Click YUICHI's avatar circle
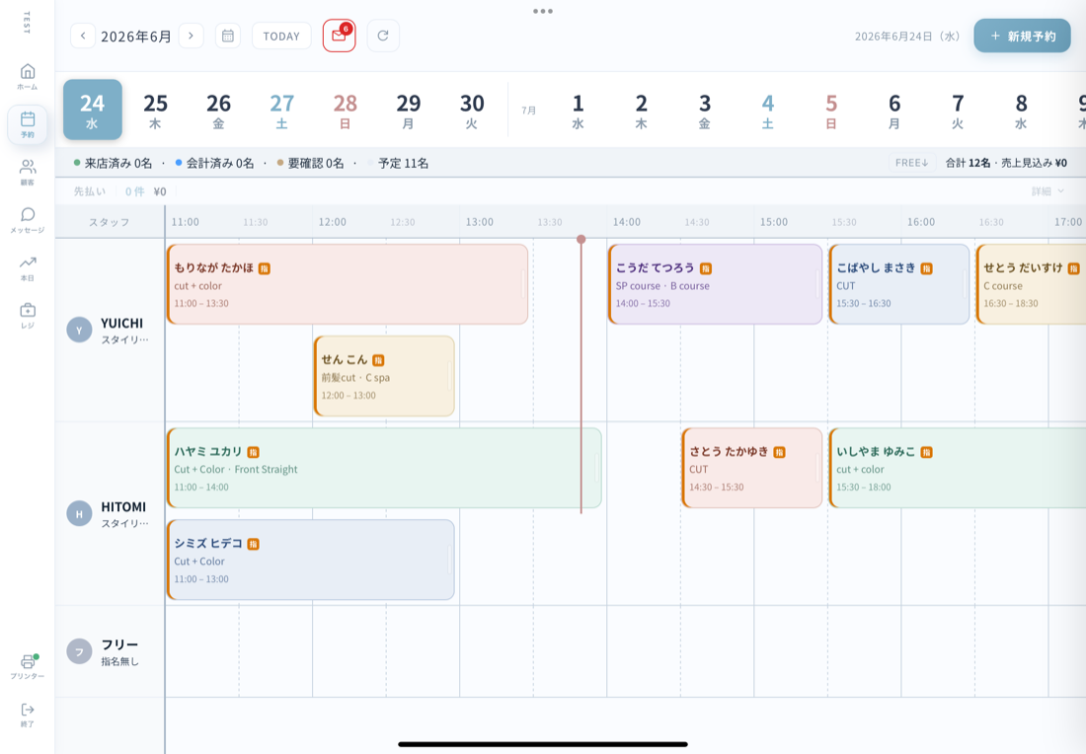The width and height of the screenshot is (1086, 754). tap(79, 330)
